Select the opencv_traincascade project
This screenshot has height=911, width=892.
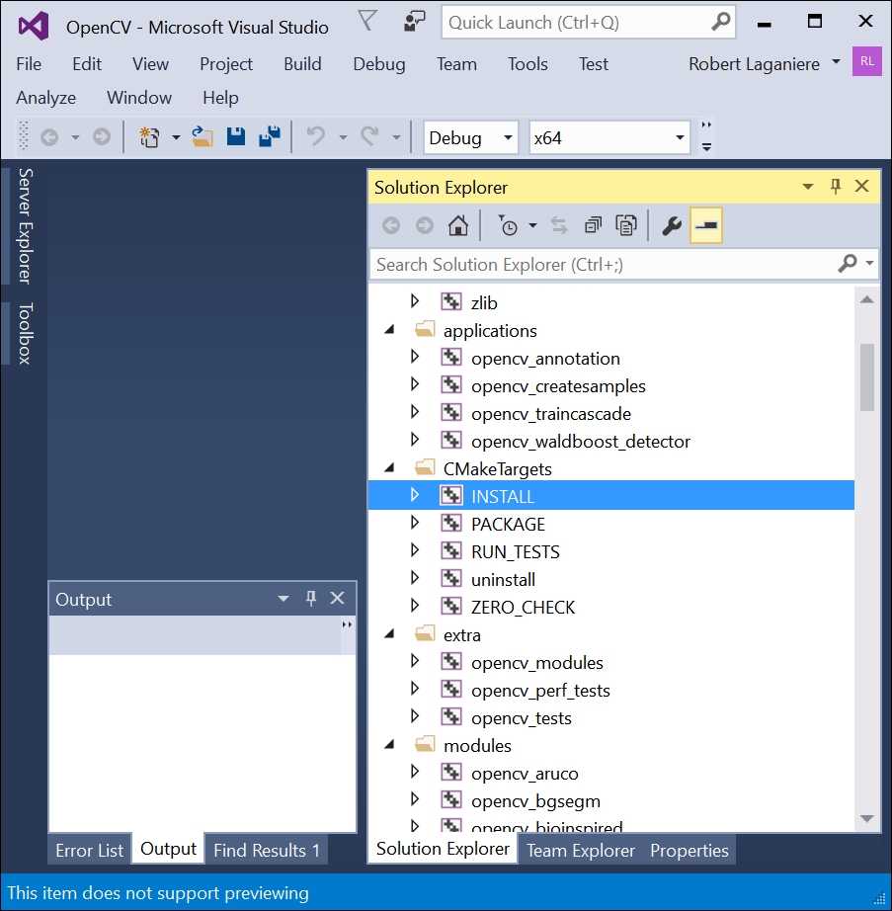pos(551,414)
